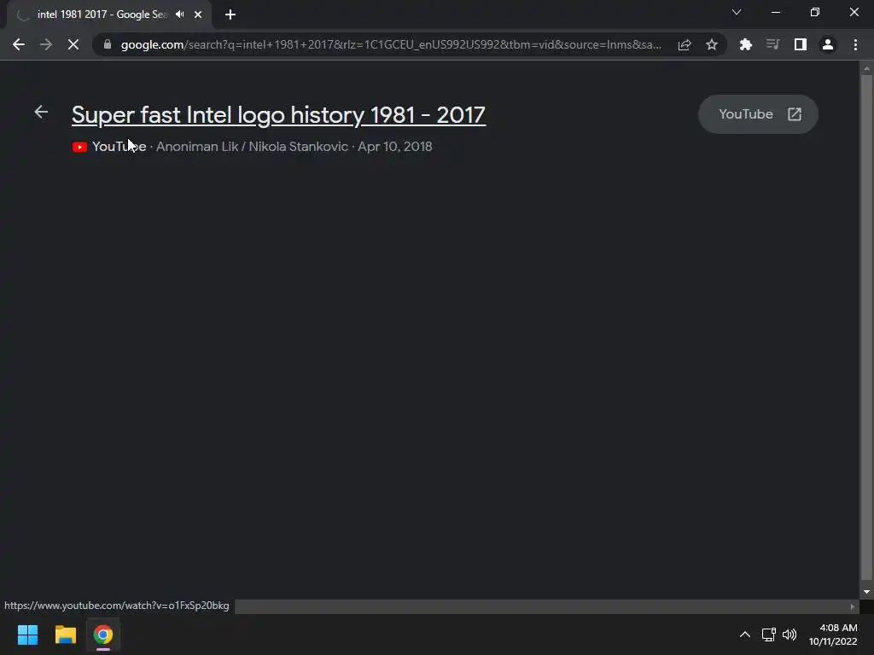The width and height of the screenshot is (874, 655).
Task: Open the tab search dropdown
Action: pyautogui.click(x=737, y=12)
